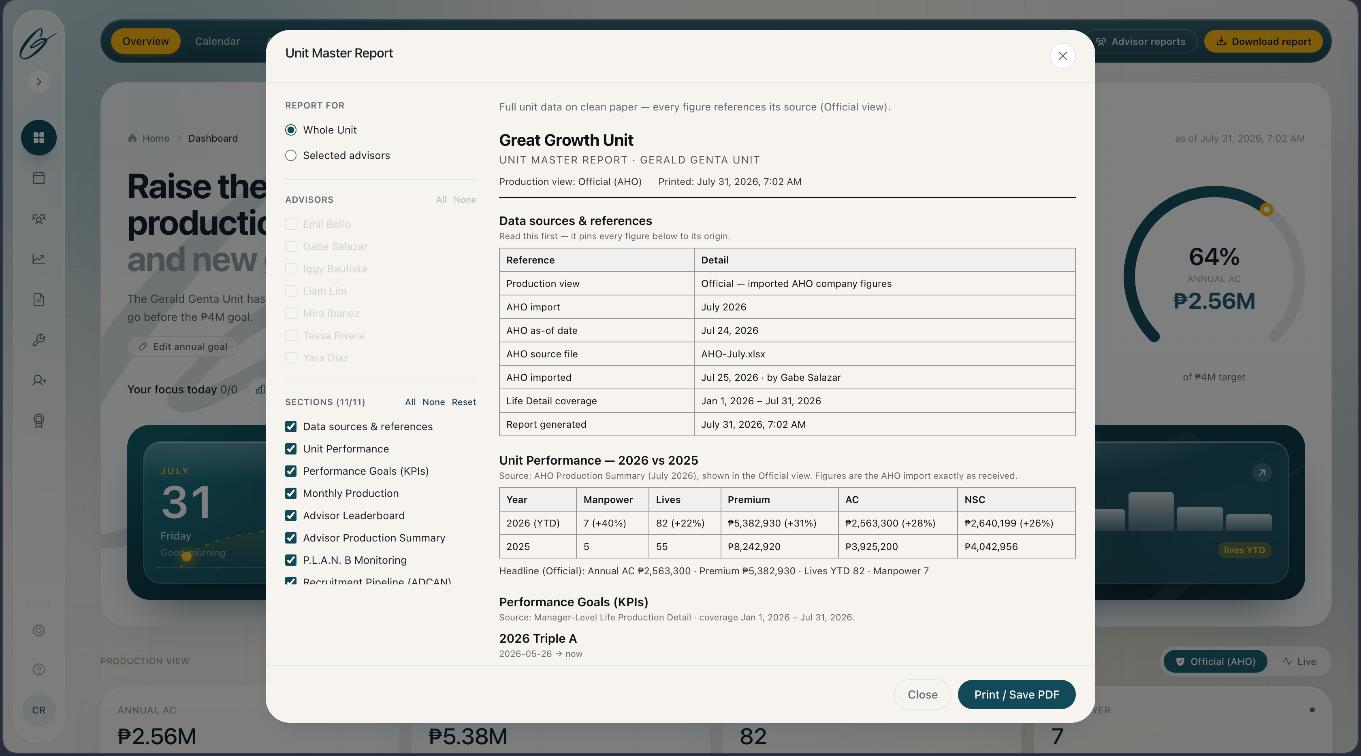
Task: Open the add person recruitment icon in the sidebar
Action: (38, 380)
